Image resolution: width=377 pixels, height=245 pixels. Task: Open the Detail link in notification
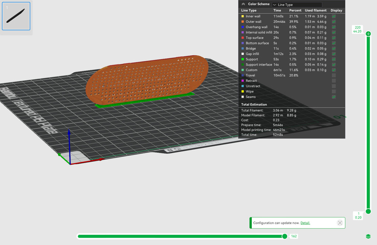[305, 223]
